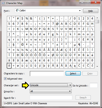Choose the @ symbol in the grid
Viewport: 102px width, 108px height.
(57, 24)
